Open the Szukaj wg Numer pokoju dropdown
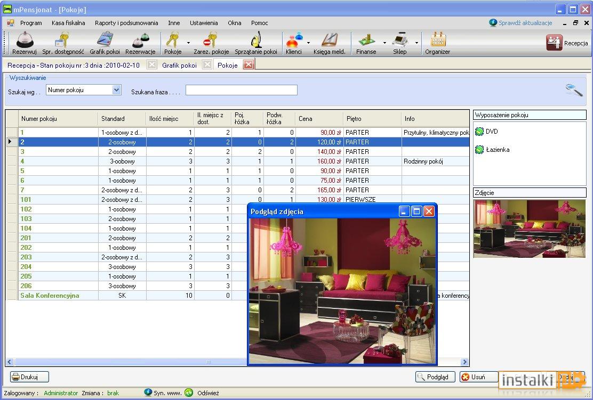 116,90
